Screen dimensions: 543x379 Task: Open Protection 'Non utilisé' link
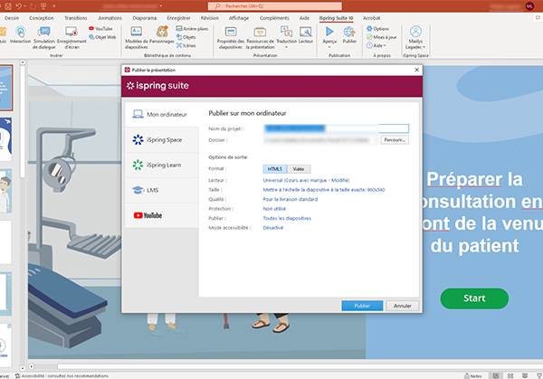point(274,209)
